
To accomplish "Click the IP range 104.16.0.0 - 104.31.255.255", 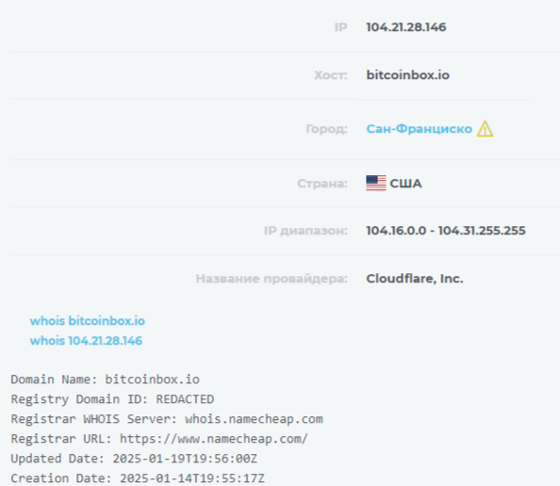I will tap(446, 231).
